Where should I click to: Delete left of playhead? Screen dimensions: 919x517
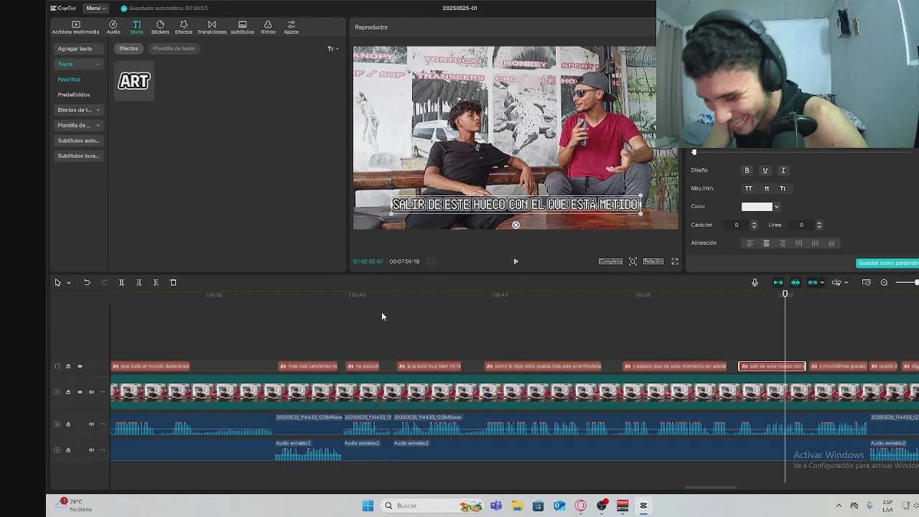139,283
